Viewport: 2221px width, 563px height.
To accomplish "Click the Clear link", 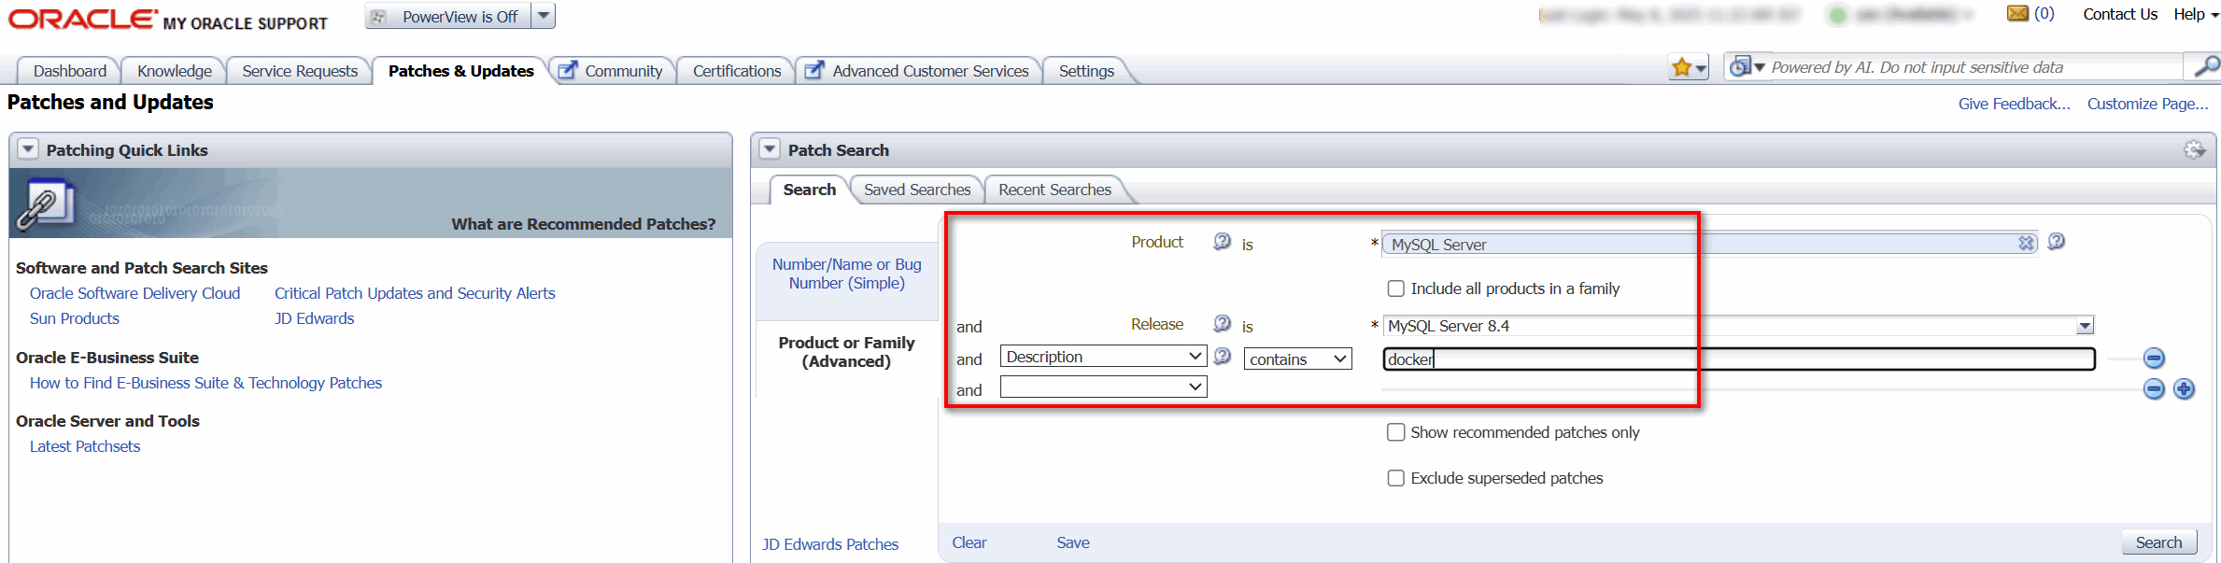I will click(x=969, y=542).
